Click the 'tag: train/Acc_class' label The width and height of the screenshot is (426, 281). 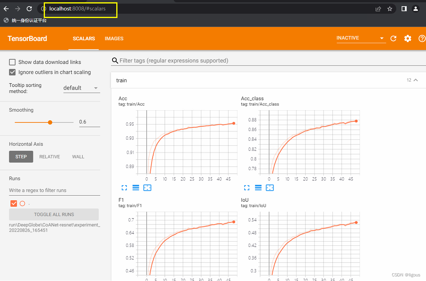[260, 104]
